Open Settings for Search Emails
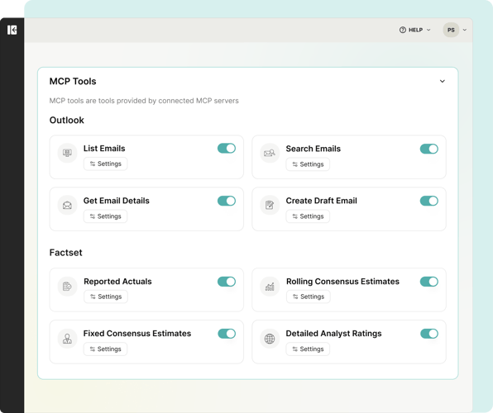The width and height of the screenshot is (493, 413). click(308, 164)
